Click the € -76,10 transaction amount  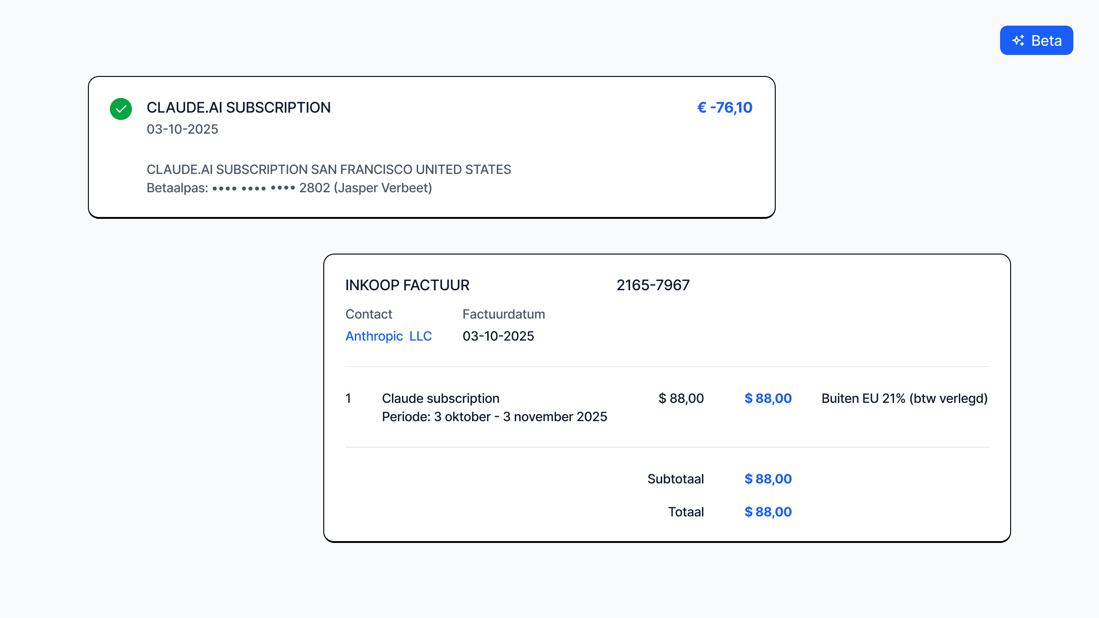[x=724, y=108]
